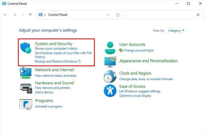The width and height of the screenshot is (206, 136).
Task: Open User Accounts person icon
Action: pos(110,48)
